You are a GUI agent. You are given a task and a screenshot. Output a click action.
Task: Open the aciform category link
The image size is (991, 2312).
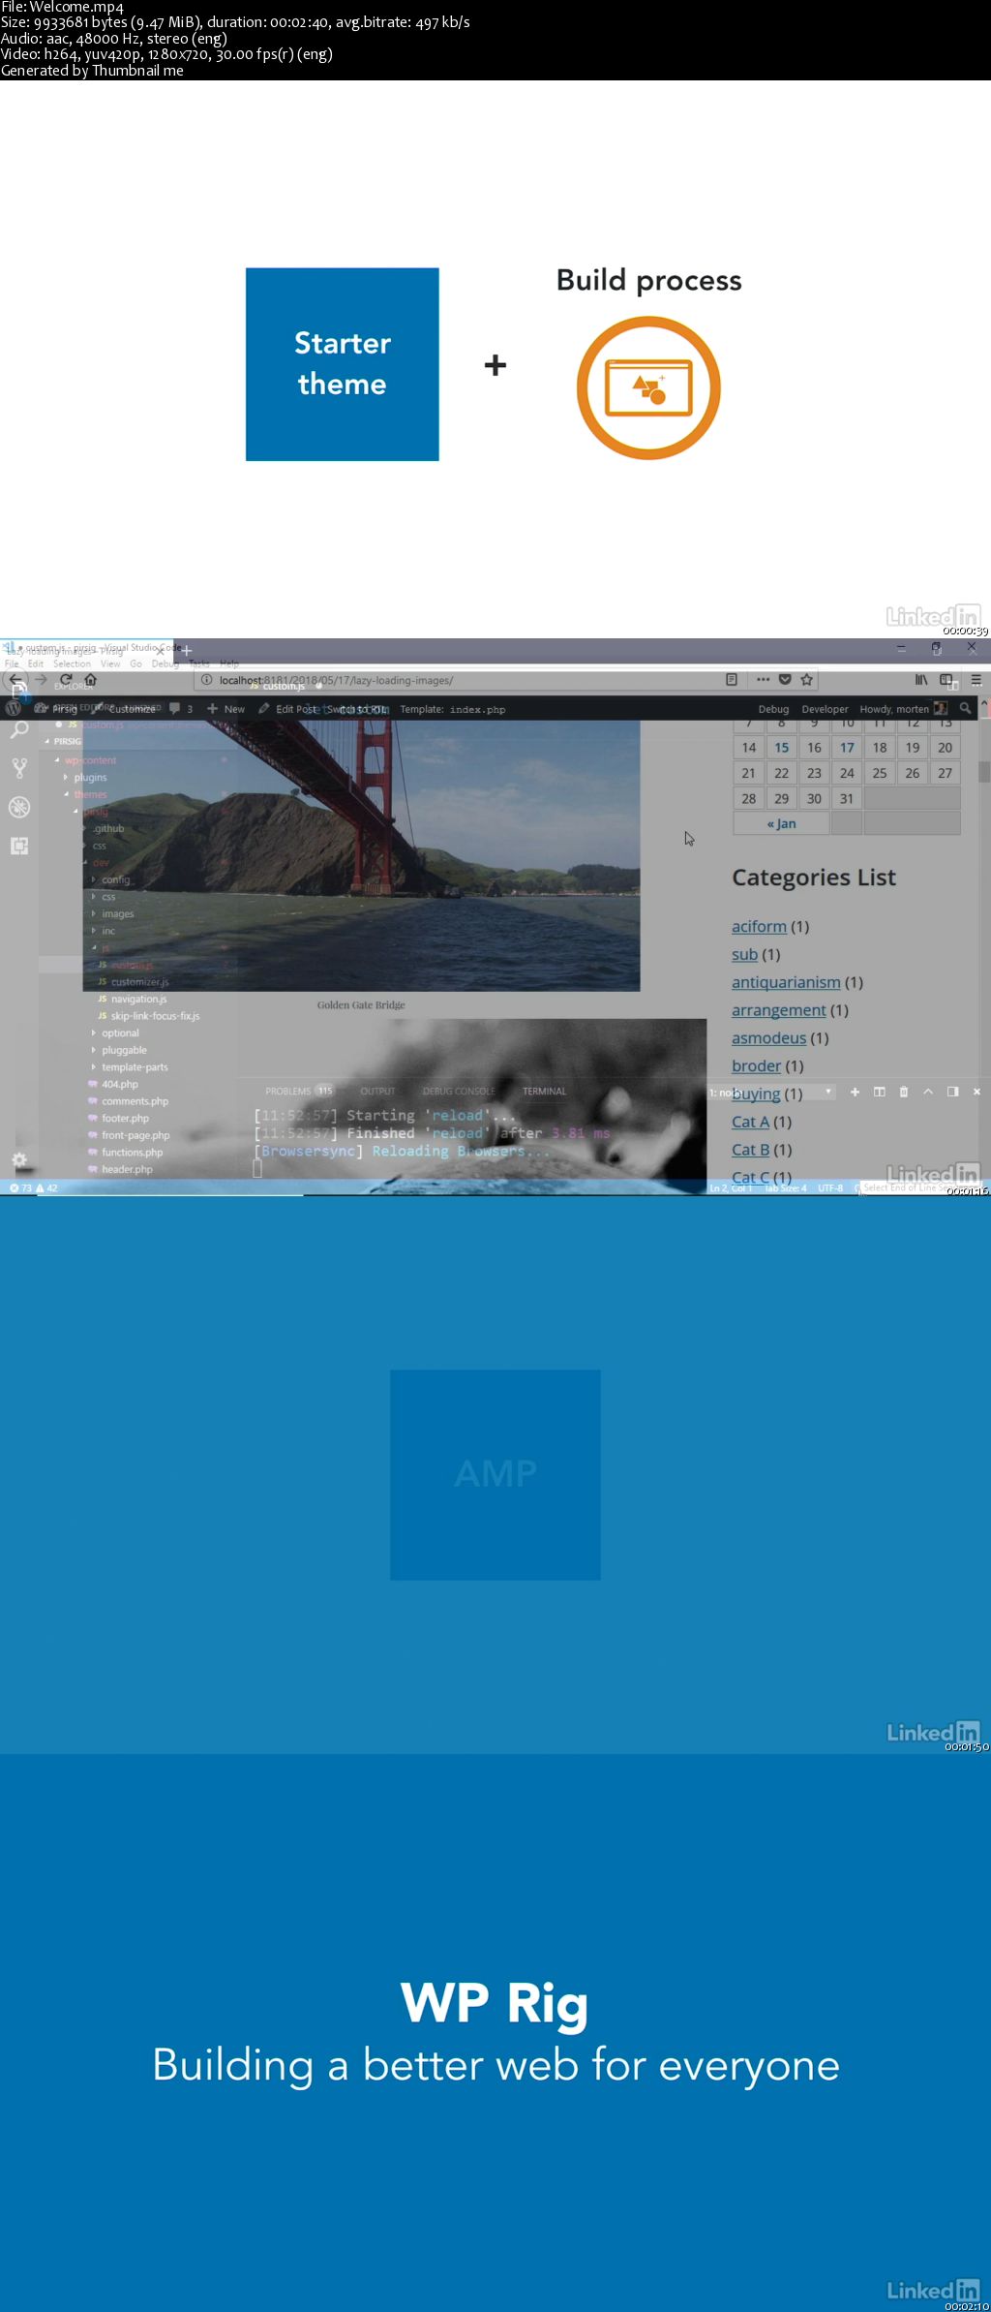tap(759, 926)
